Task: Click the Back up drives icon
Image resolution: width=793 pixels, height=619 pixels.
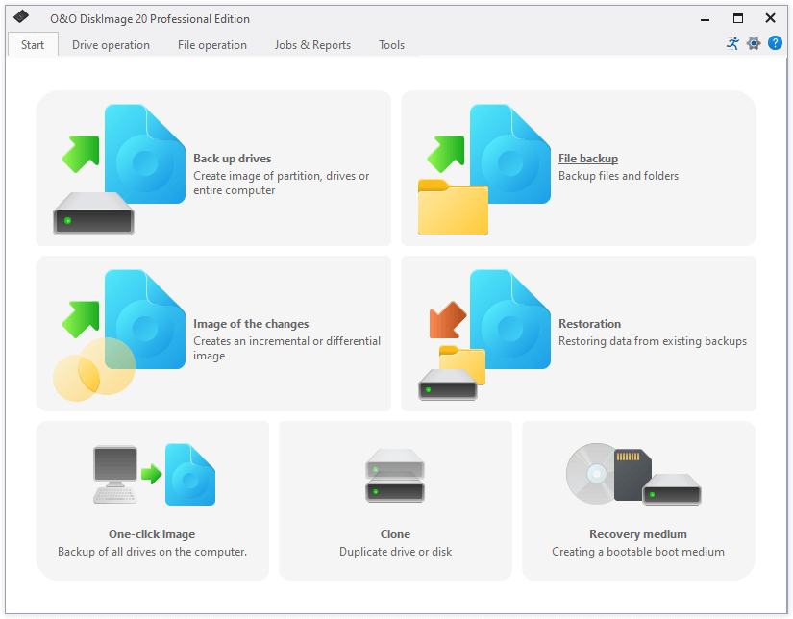Action: click(119, 169)
